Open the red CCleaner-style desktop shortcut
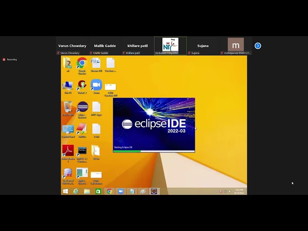This screenshot has width=308, height=231. coord(82,87)
